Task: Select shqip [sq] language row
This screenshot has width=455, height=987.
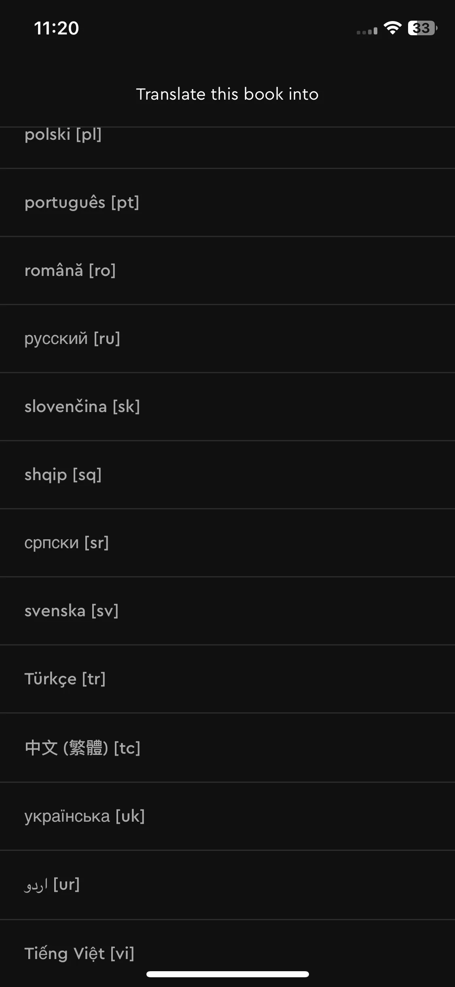Action: (x=227, y=475)
